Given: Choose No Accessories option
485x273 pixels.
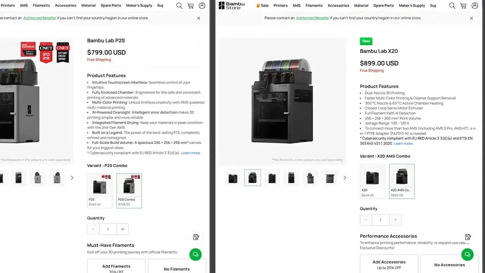Looking at the screenshot, I should (450, 264).
